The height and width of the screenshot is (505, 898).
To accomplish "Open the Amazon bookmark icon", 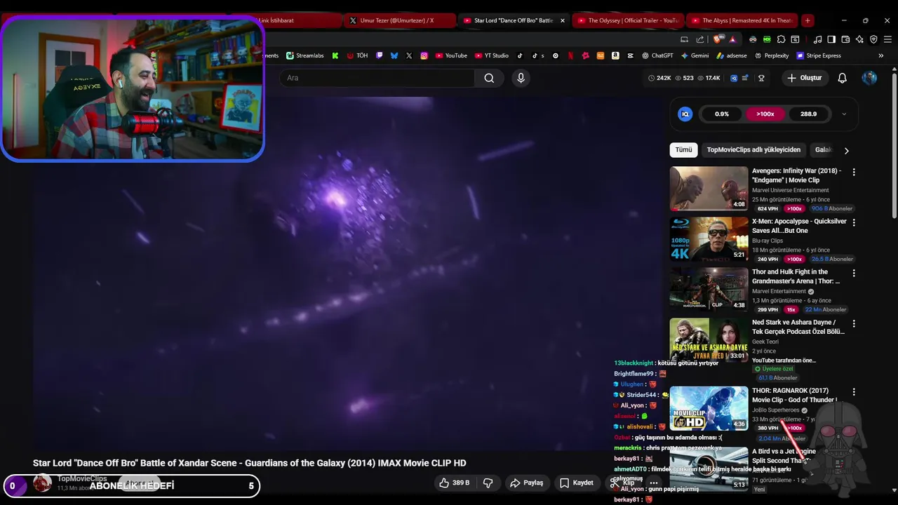I will 615,55.
